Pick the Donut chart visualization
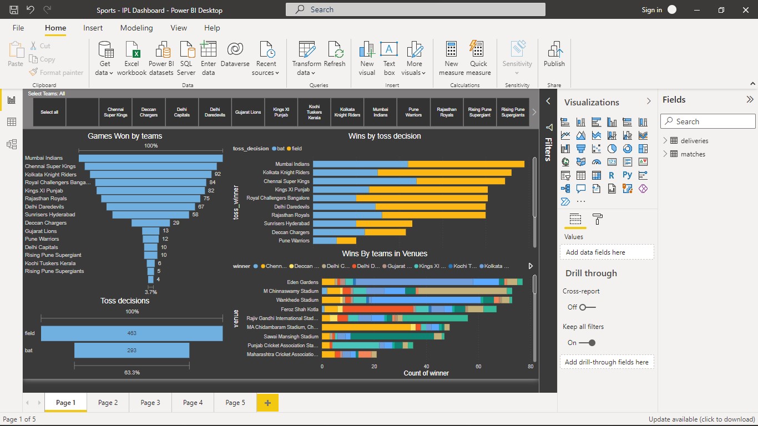 628,149
